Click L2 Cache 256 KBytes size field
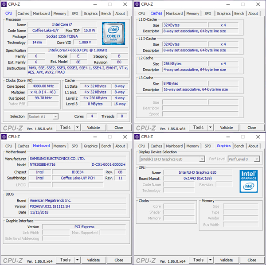Viewport: 266px width, 265px height. point(185,64)
